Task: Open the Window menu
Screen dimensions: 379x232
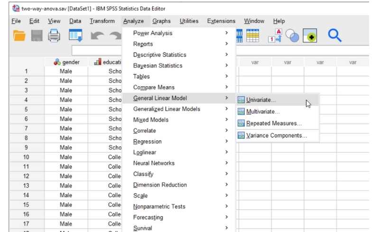Action: 254,21
